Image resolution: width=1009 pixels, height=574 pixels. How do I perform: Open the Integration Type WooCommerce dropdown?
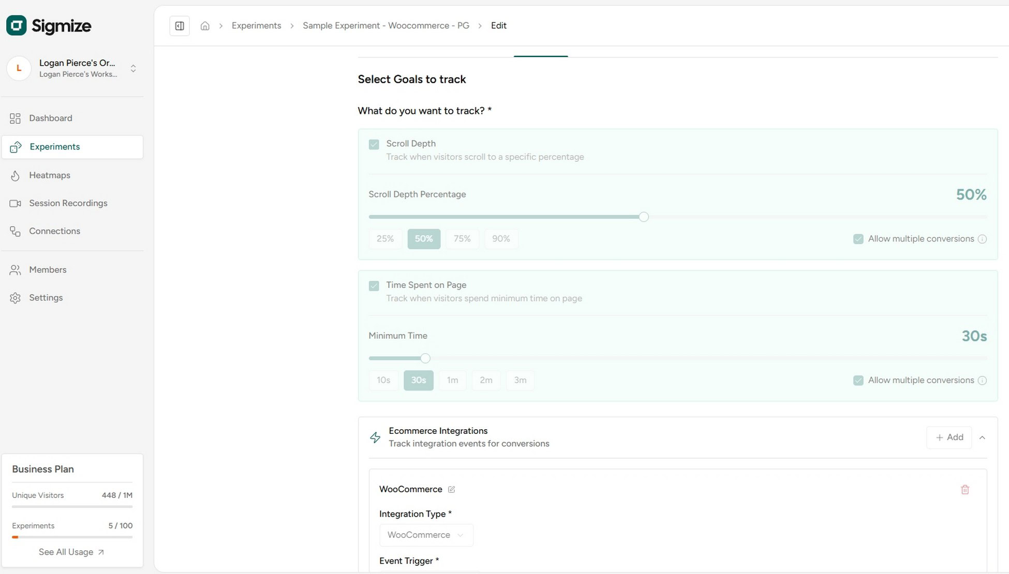click(425, 535)
